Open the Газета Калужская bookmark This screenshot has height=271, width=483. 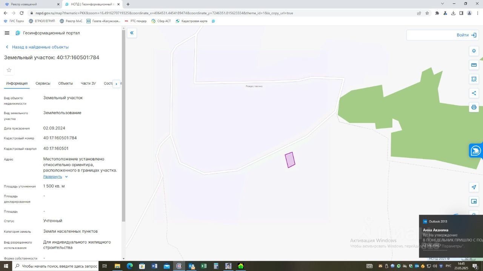point(103,21)
